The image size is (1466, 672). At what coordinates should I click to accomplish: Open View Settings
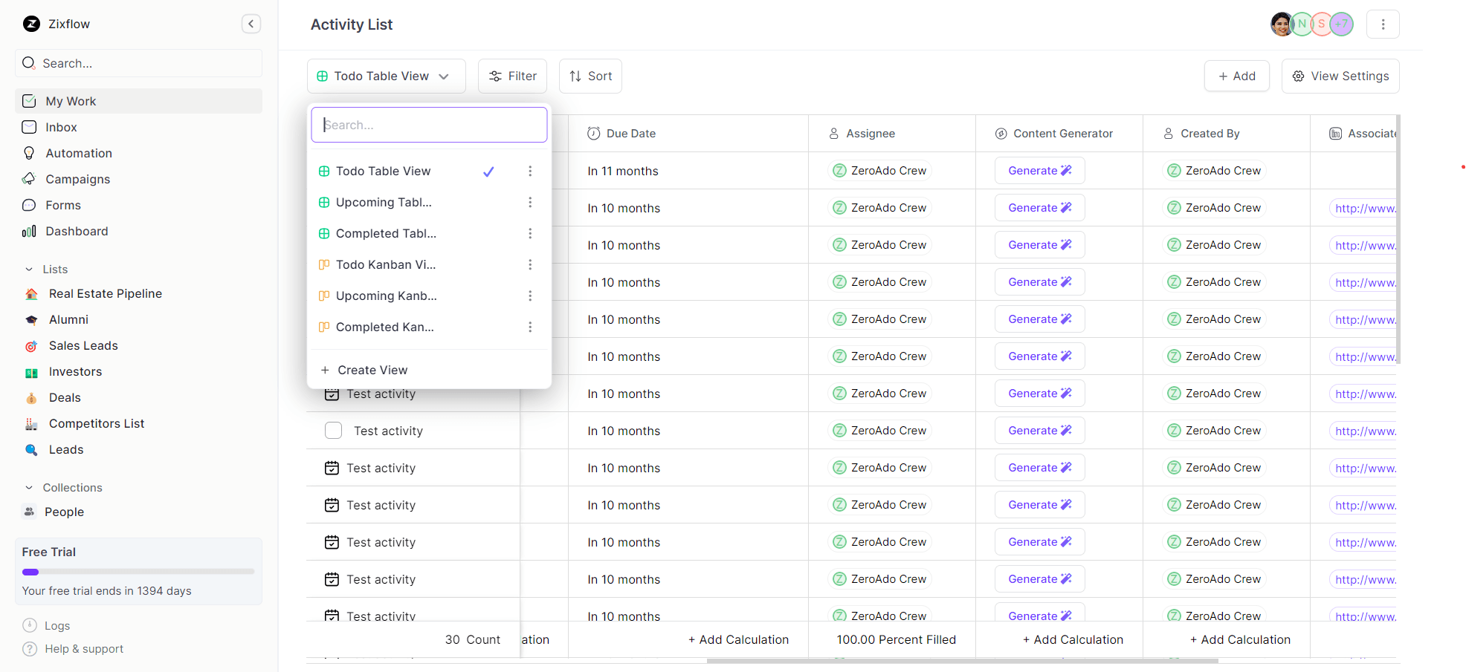pyautogui.click(x=1340, y=76)
